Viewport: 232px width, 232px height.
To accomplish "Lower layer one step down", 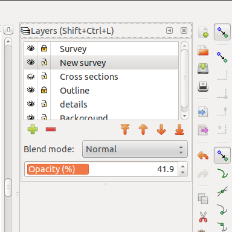I will (161, 129).
